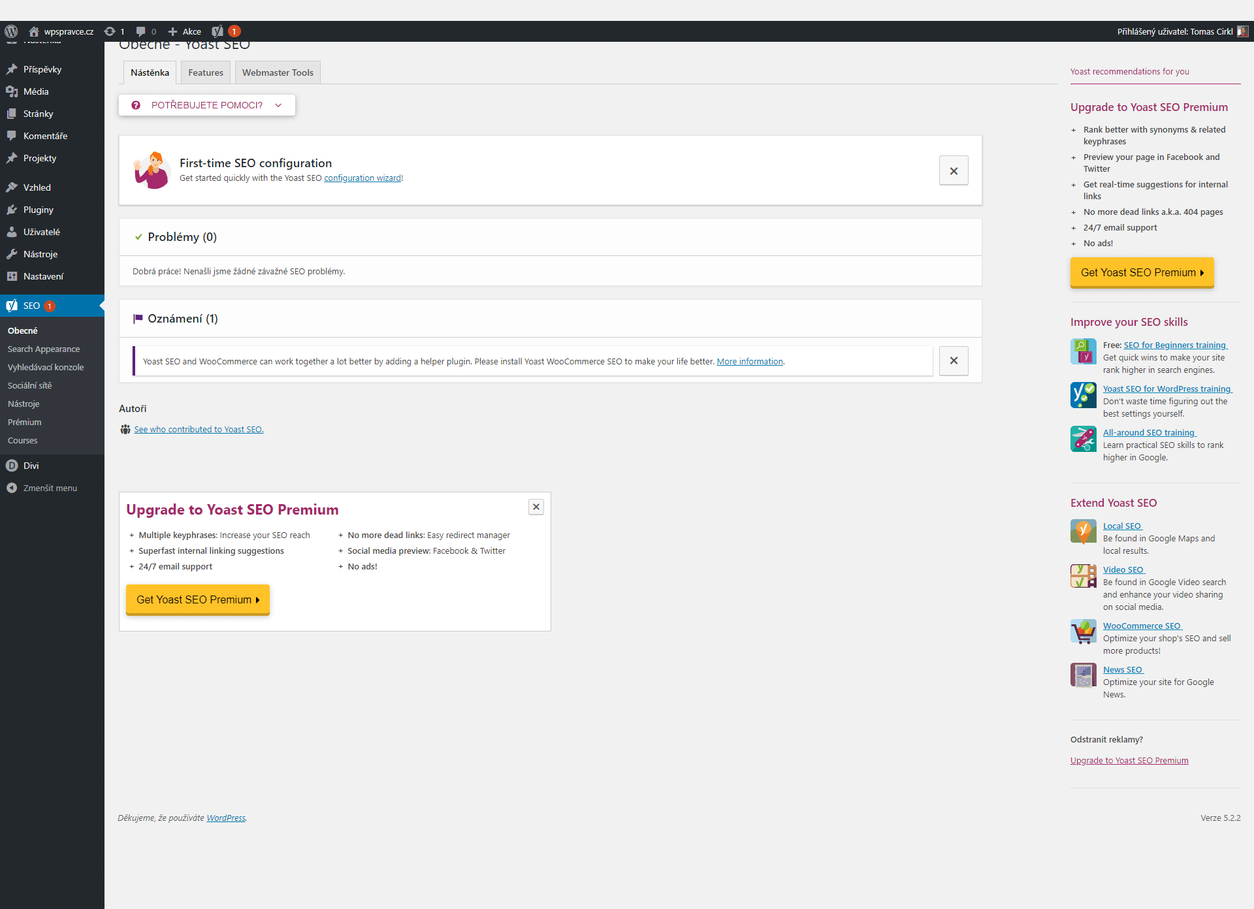Open Nástroje wrench icon in main sidebar
This screenshot has width=1254, height=909.
point(12,254)
